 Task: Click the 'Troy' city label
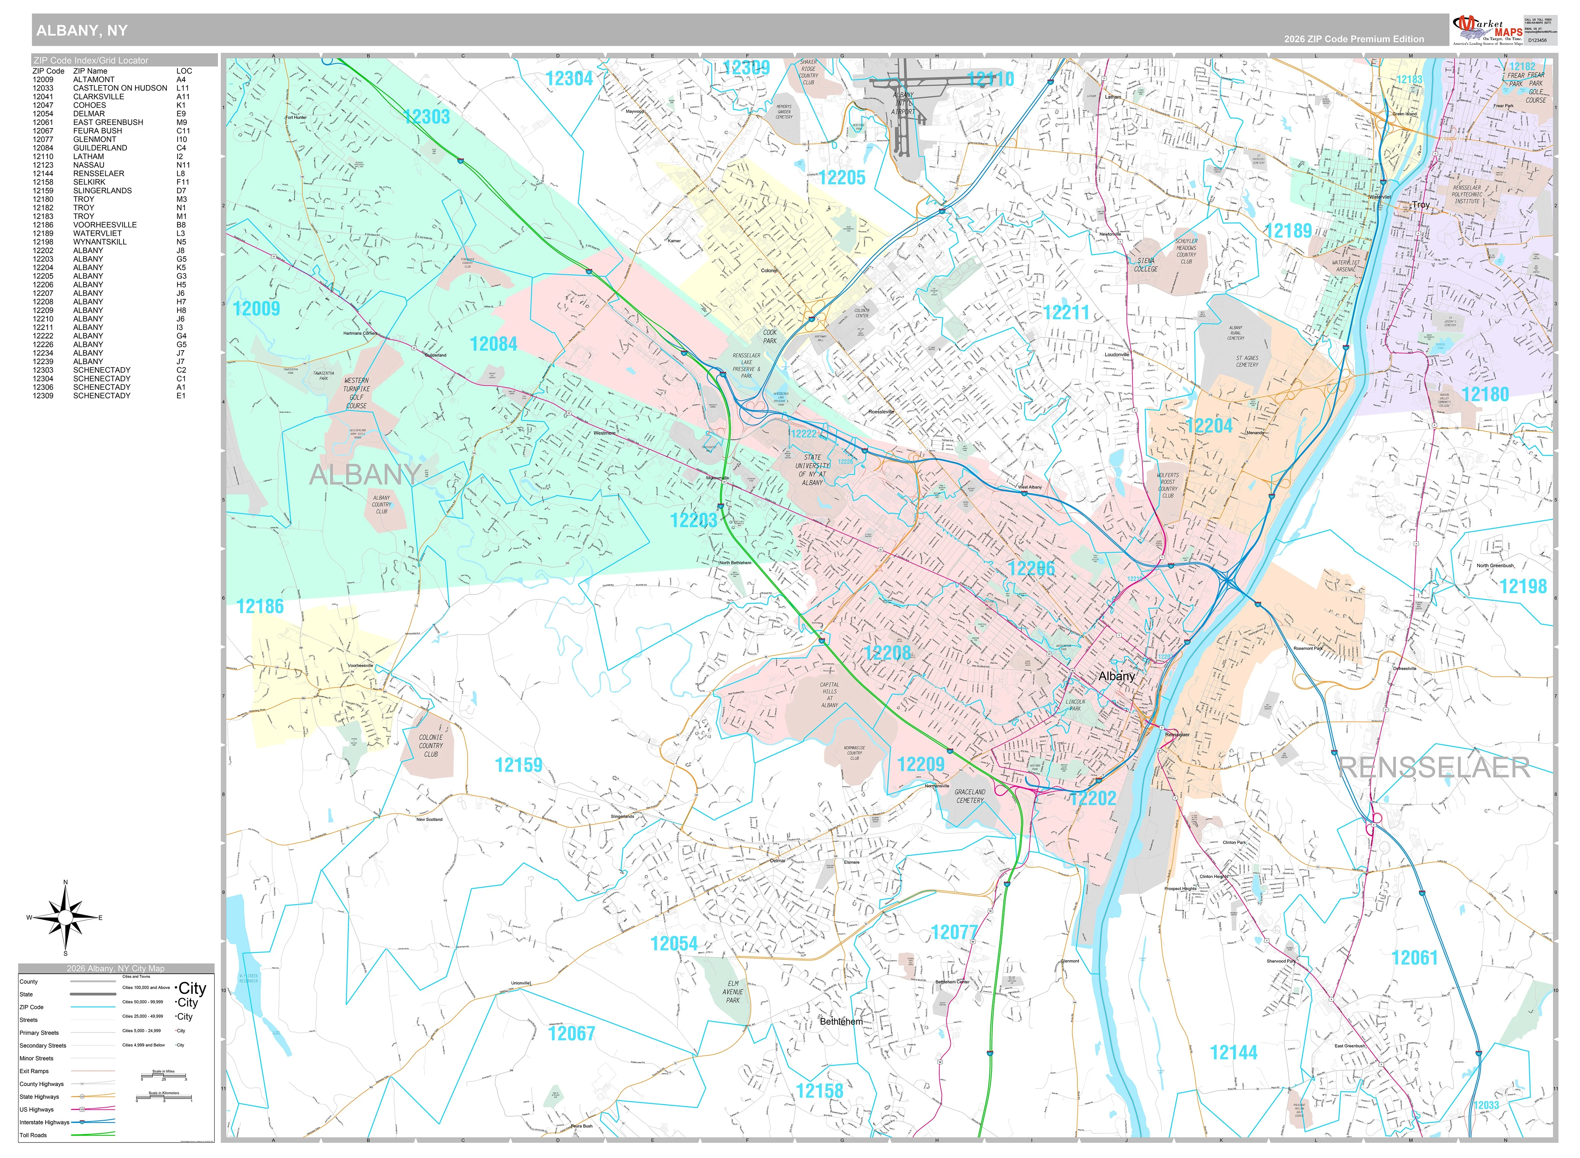click(x=1421, y=205)
